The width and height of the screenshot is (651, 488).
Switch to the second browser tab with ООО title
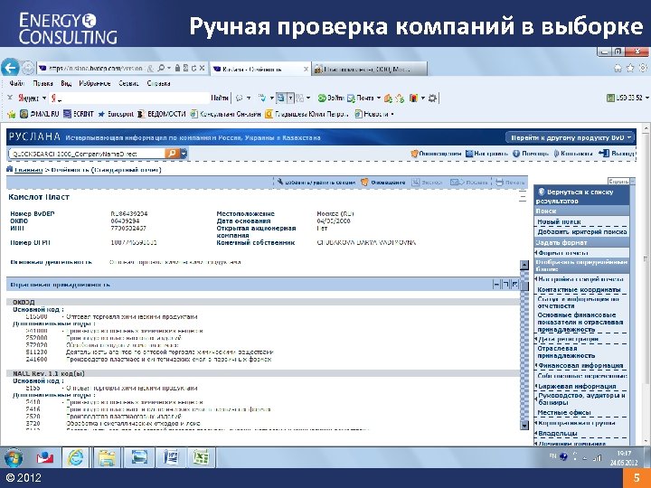369,69
